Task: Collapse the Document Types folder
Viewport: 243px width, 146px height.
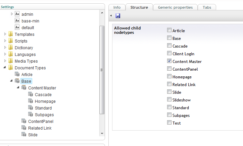Action: pyautogui.click(x=5, y=67)
